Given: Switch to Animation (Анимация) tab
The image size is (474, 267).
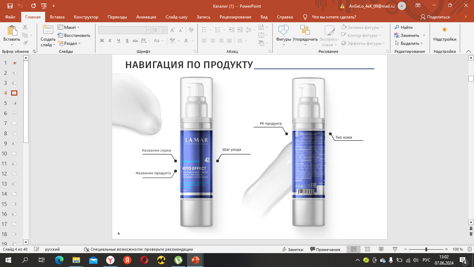Looking at the screenshot, I should click(x=146, y=17).
